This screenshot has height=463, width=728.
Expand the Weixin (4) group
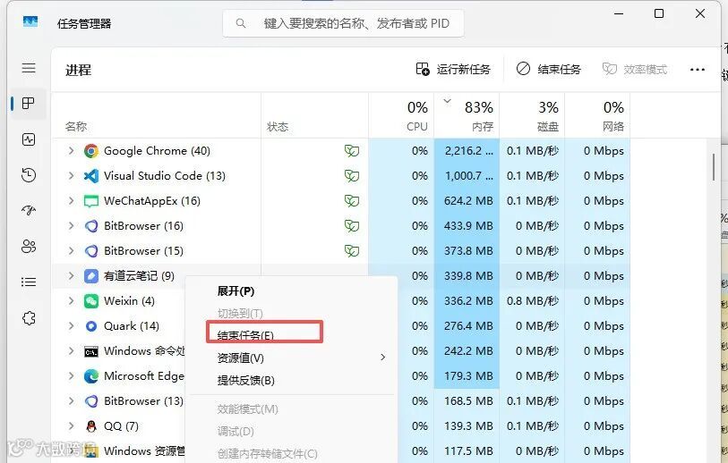coord(71,301)
